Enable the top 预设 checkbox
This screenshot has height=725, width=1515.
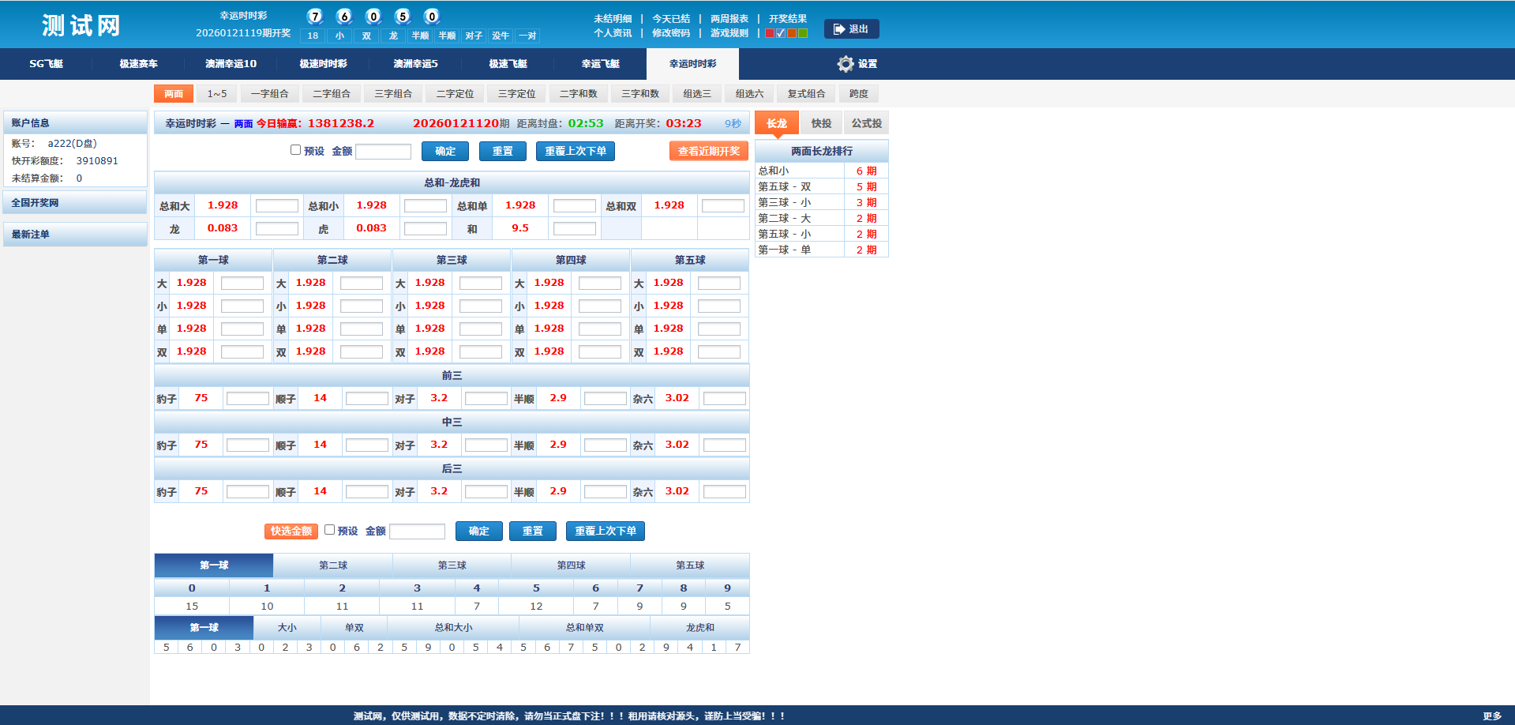(295, 150)
